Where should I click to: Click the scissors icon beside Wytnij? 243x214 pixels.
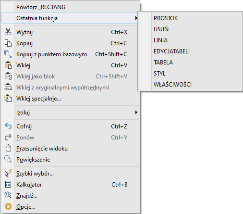click(x=8, y=32)
